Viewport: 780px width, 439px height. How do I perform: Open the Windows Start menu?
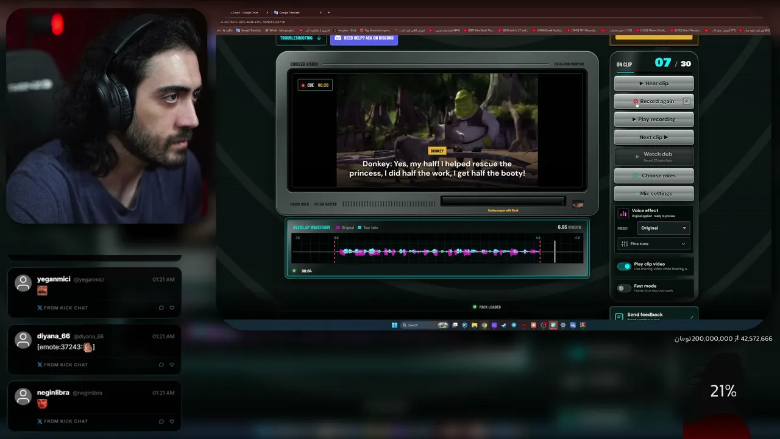pyautogui.click(x=394, y=325)
